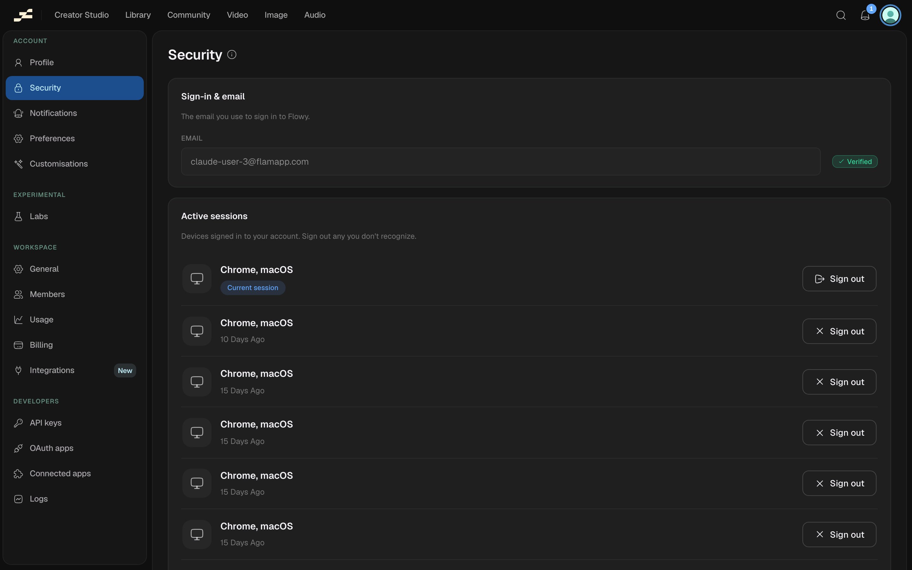This screenshot has width=912, height=570.
Task: Switch to the Video tab
Action: click(237, 15)
